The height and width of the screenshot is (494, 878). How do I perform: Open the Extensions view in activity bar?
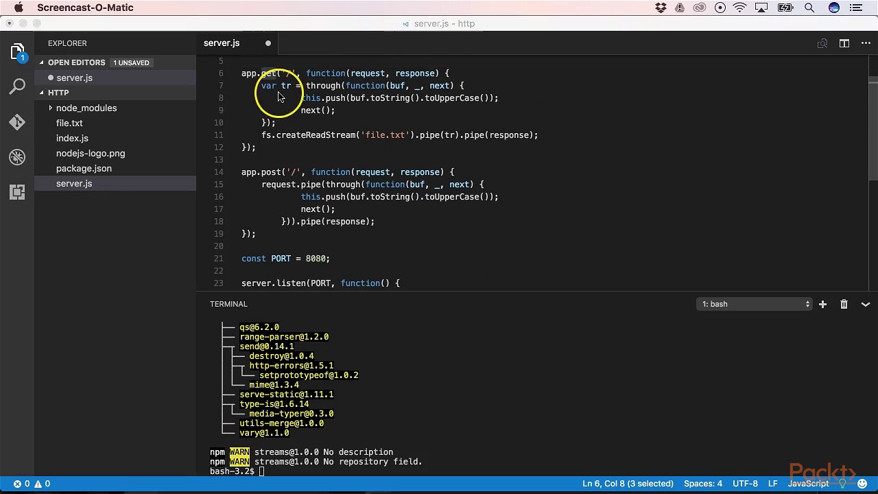[18, 192]
